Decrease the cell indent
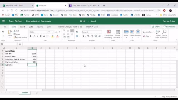 65,37
